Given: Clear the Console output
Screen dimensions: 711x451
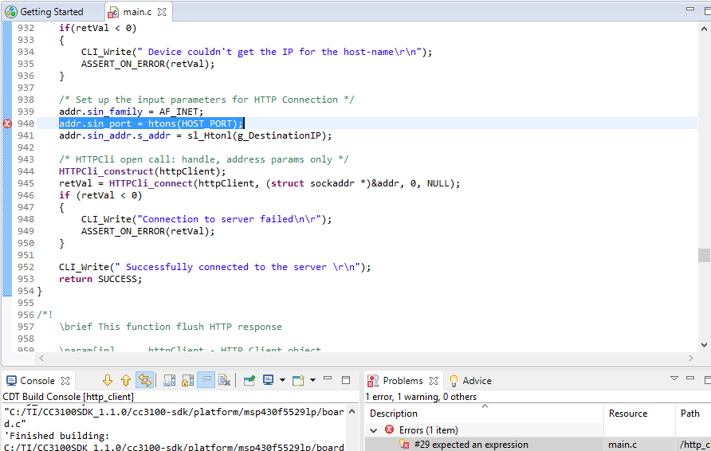Looking at the screenshot, I should 225,380.
